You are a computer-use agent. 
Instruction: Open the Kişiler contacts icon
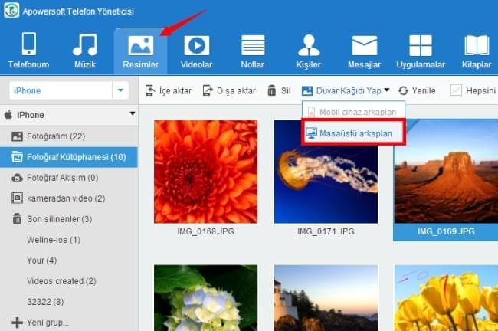click(309, 45)
